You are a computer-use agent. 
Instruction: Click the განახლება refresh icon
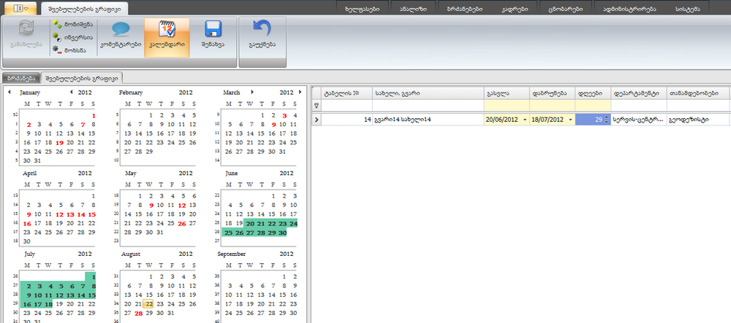tap(26, 30)
